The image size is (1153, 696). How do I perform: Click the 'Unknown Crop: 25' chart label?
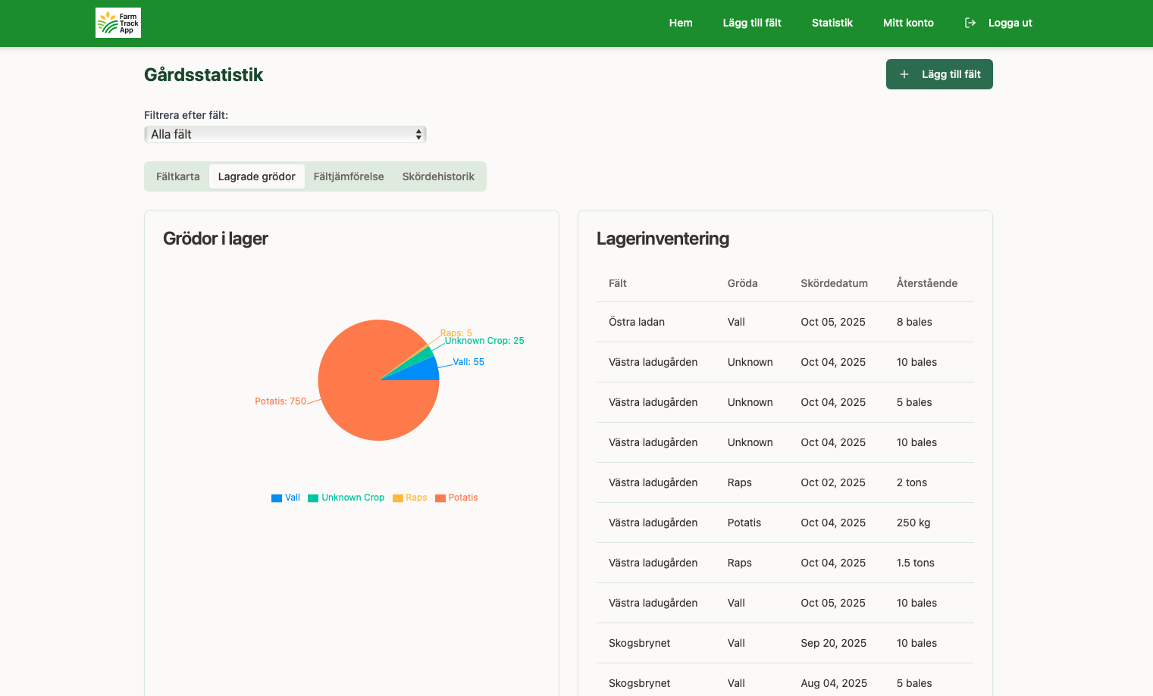(x=484, y=341)
